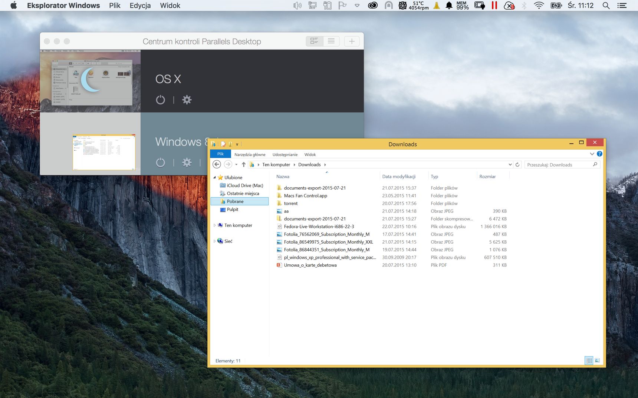Switch to details view in status bar
The width and height of the screenshot is (638, 398).
[x=589, y=360]
